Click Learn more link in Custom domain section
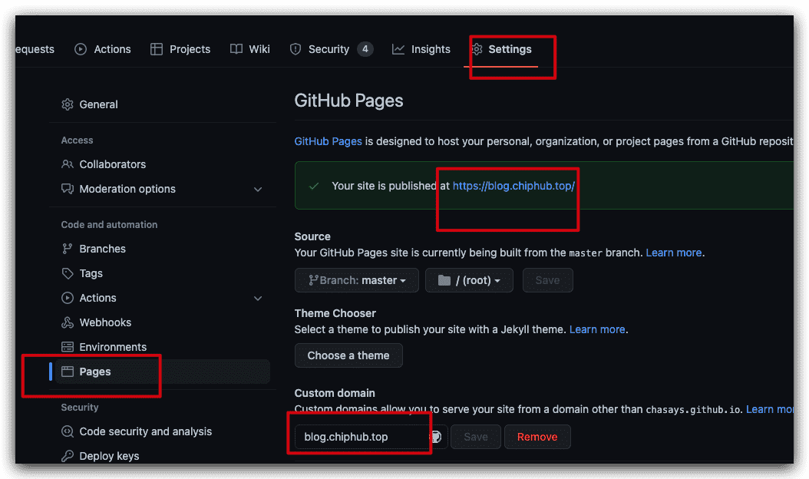Screen dimensions: 809x479 click(x=770, y=409)
